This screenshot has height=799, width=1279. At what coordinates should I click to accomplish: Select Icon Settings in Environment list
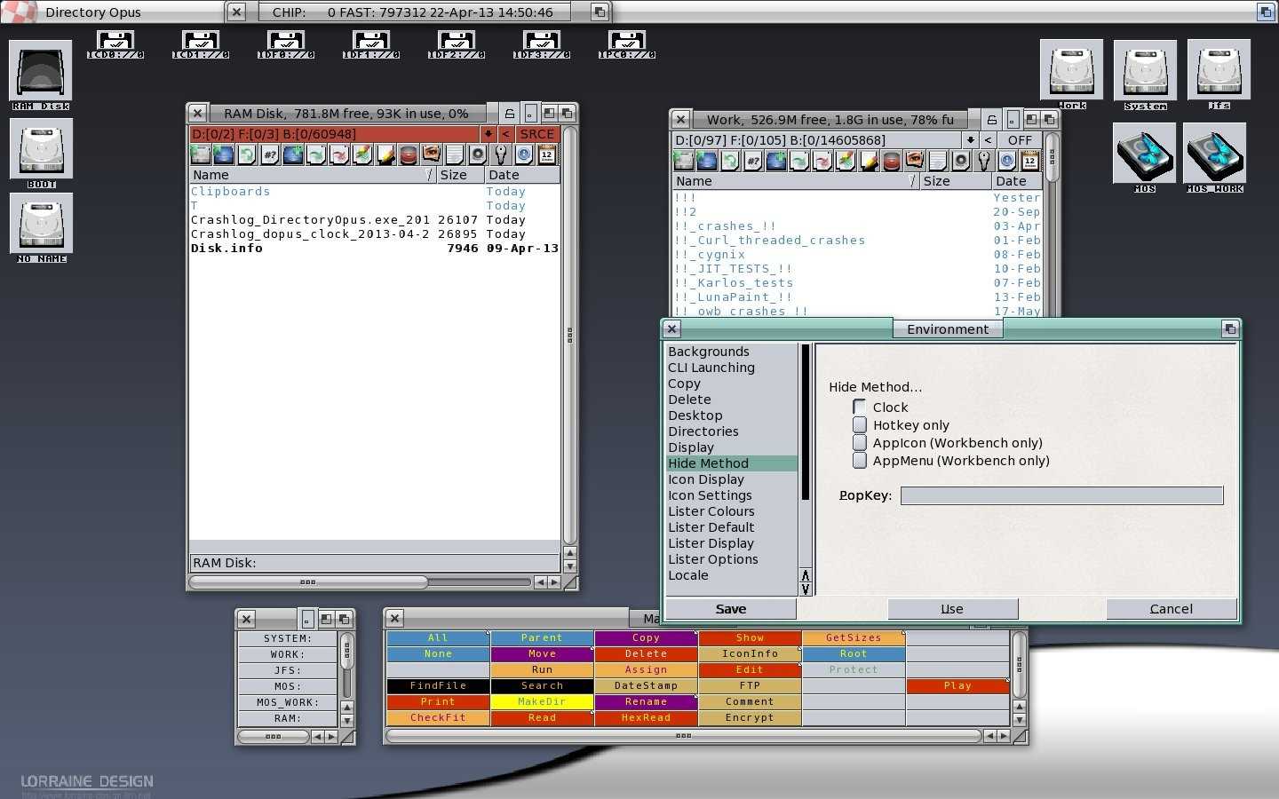point(710,495)
